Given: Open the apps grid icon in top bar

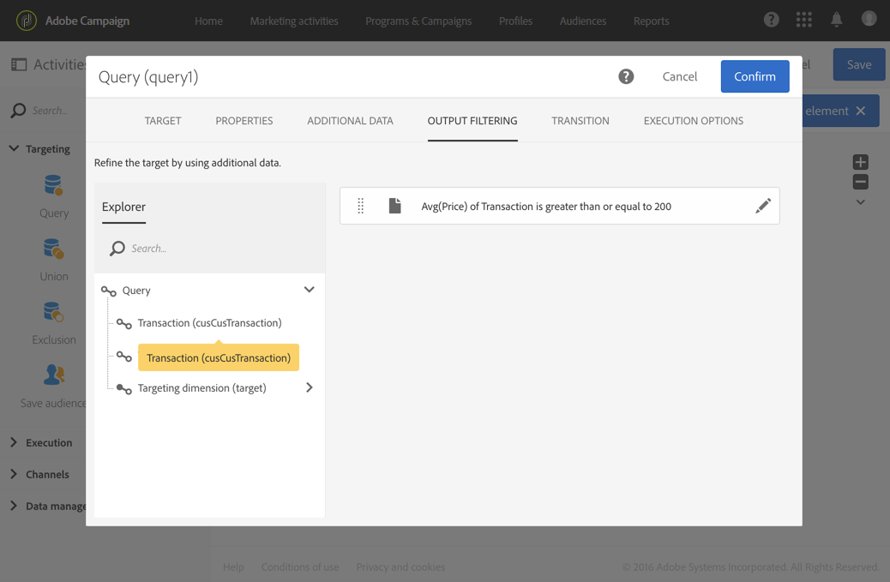Looking at the screenshot, I should coord(803,20).
